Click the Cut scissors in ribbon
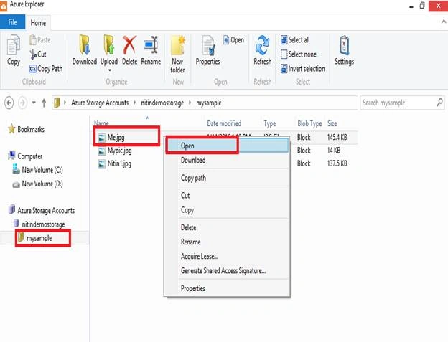This screenshot has width=448, height=342. click(38, 54)
